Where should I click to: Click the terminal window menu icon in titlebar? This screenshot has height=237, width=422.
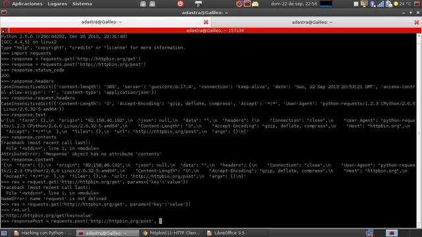coord(4,13)
